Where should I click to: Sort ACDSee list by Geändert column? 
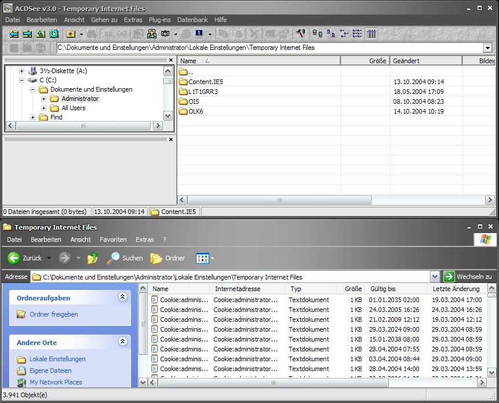(426, 61)
